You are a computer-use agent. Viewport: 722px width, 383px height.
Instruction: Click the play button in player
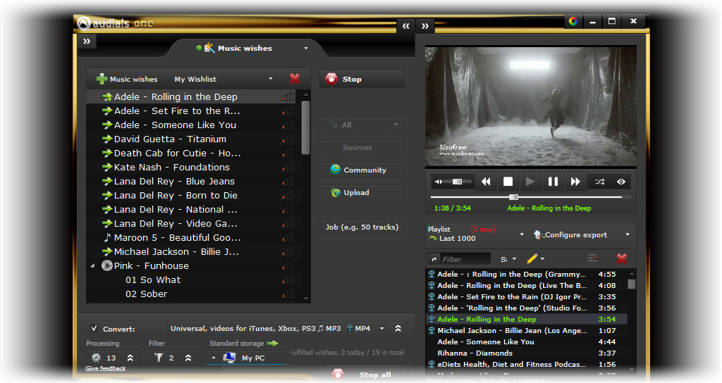pyautogui.click(x=530, y=182)
